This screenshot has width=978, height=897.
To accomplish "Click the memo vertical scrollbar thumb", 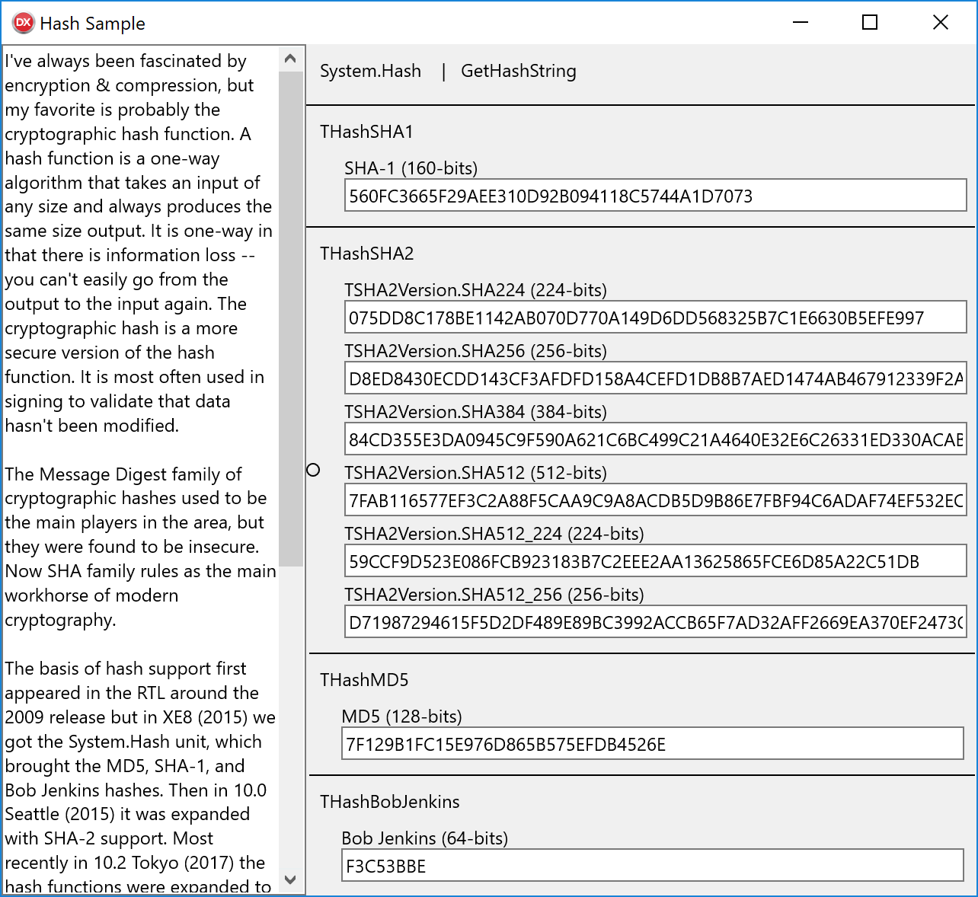I will pos(290,318).
